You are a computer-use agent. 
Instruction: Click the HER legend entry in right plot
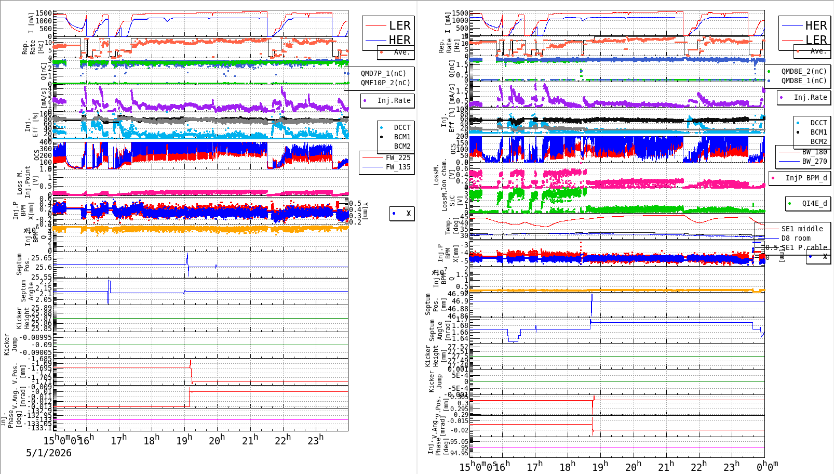pos(804,25)
